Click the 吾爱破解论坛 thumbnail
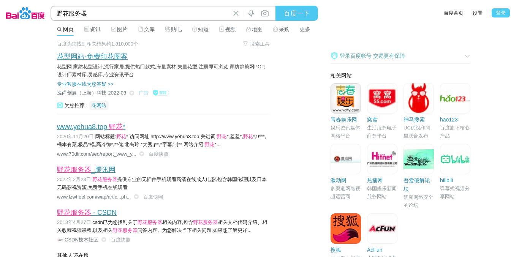The width and height of the screenshot is (519, 257). pos(419,159)
